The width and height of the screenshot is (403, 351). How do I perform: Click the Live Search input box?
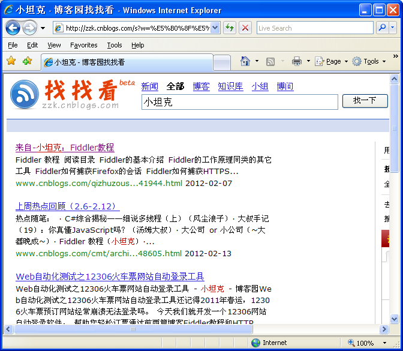click(315, 28)
